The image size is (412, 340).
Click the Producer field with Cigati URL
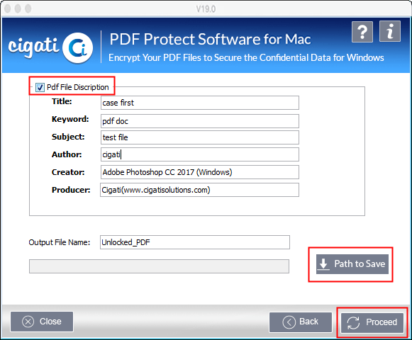tap(199, 190)
